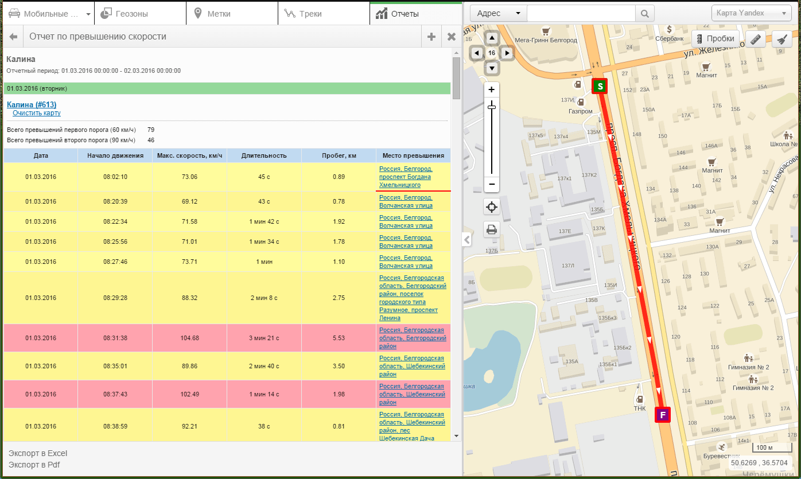This screenshot has height=479, width=801.
Task: Pan map right with arrow button
Action: 507,53
